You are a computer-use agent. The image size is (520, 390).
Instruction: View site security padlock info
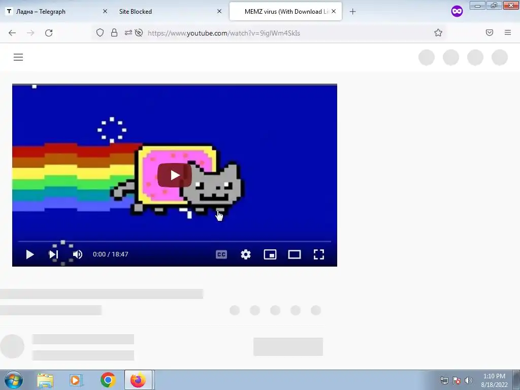coord(114,32)
